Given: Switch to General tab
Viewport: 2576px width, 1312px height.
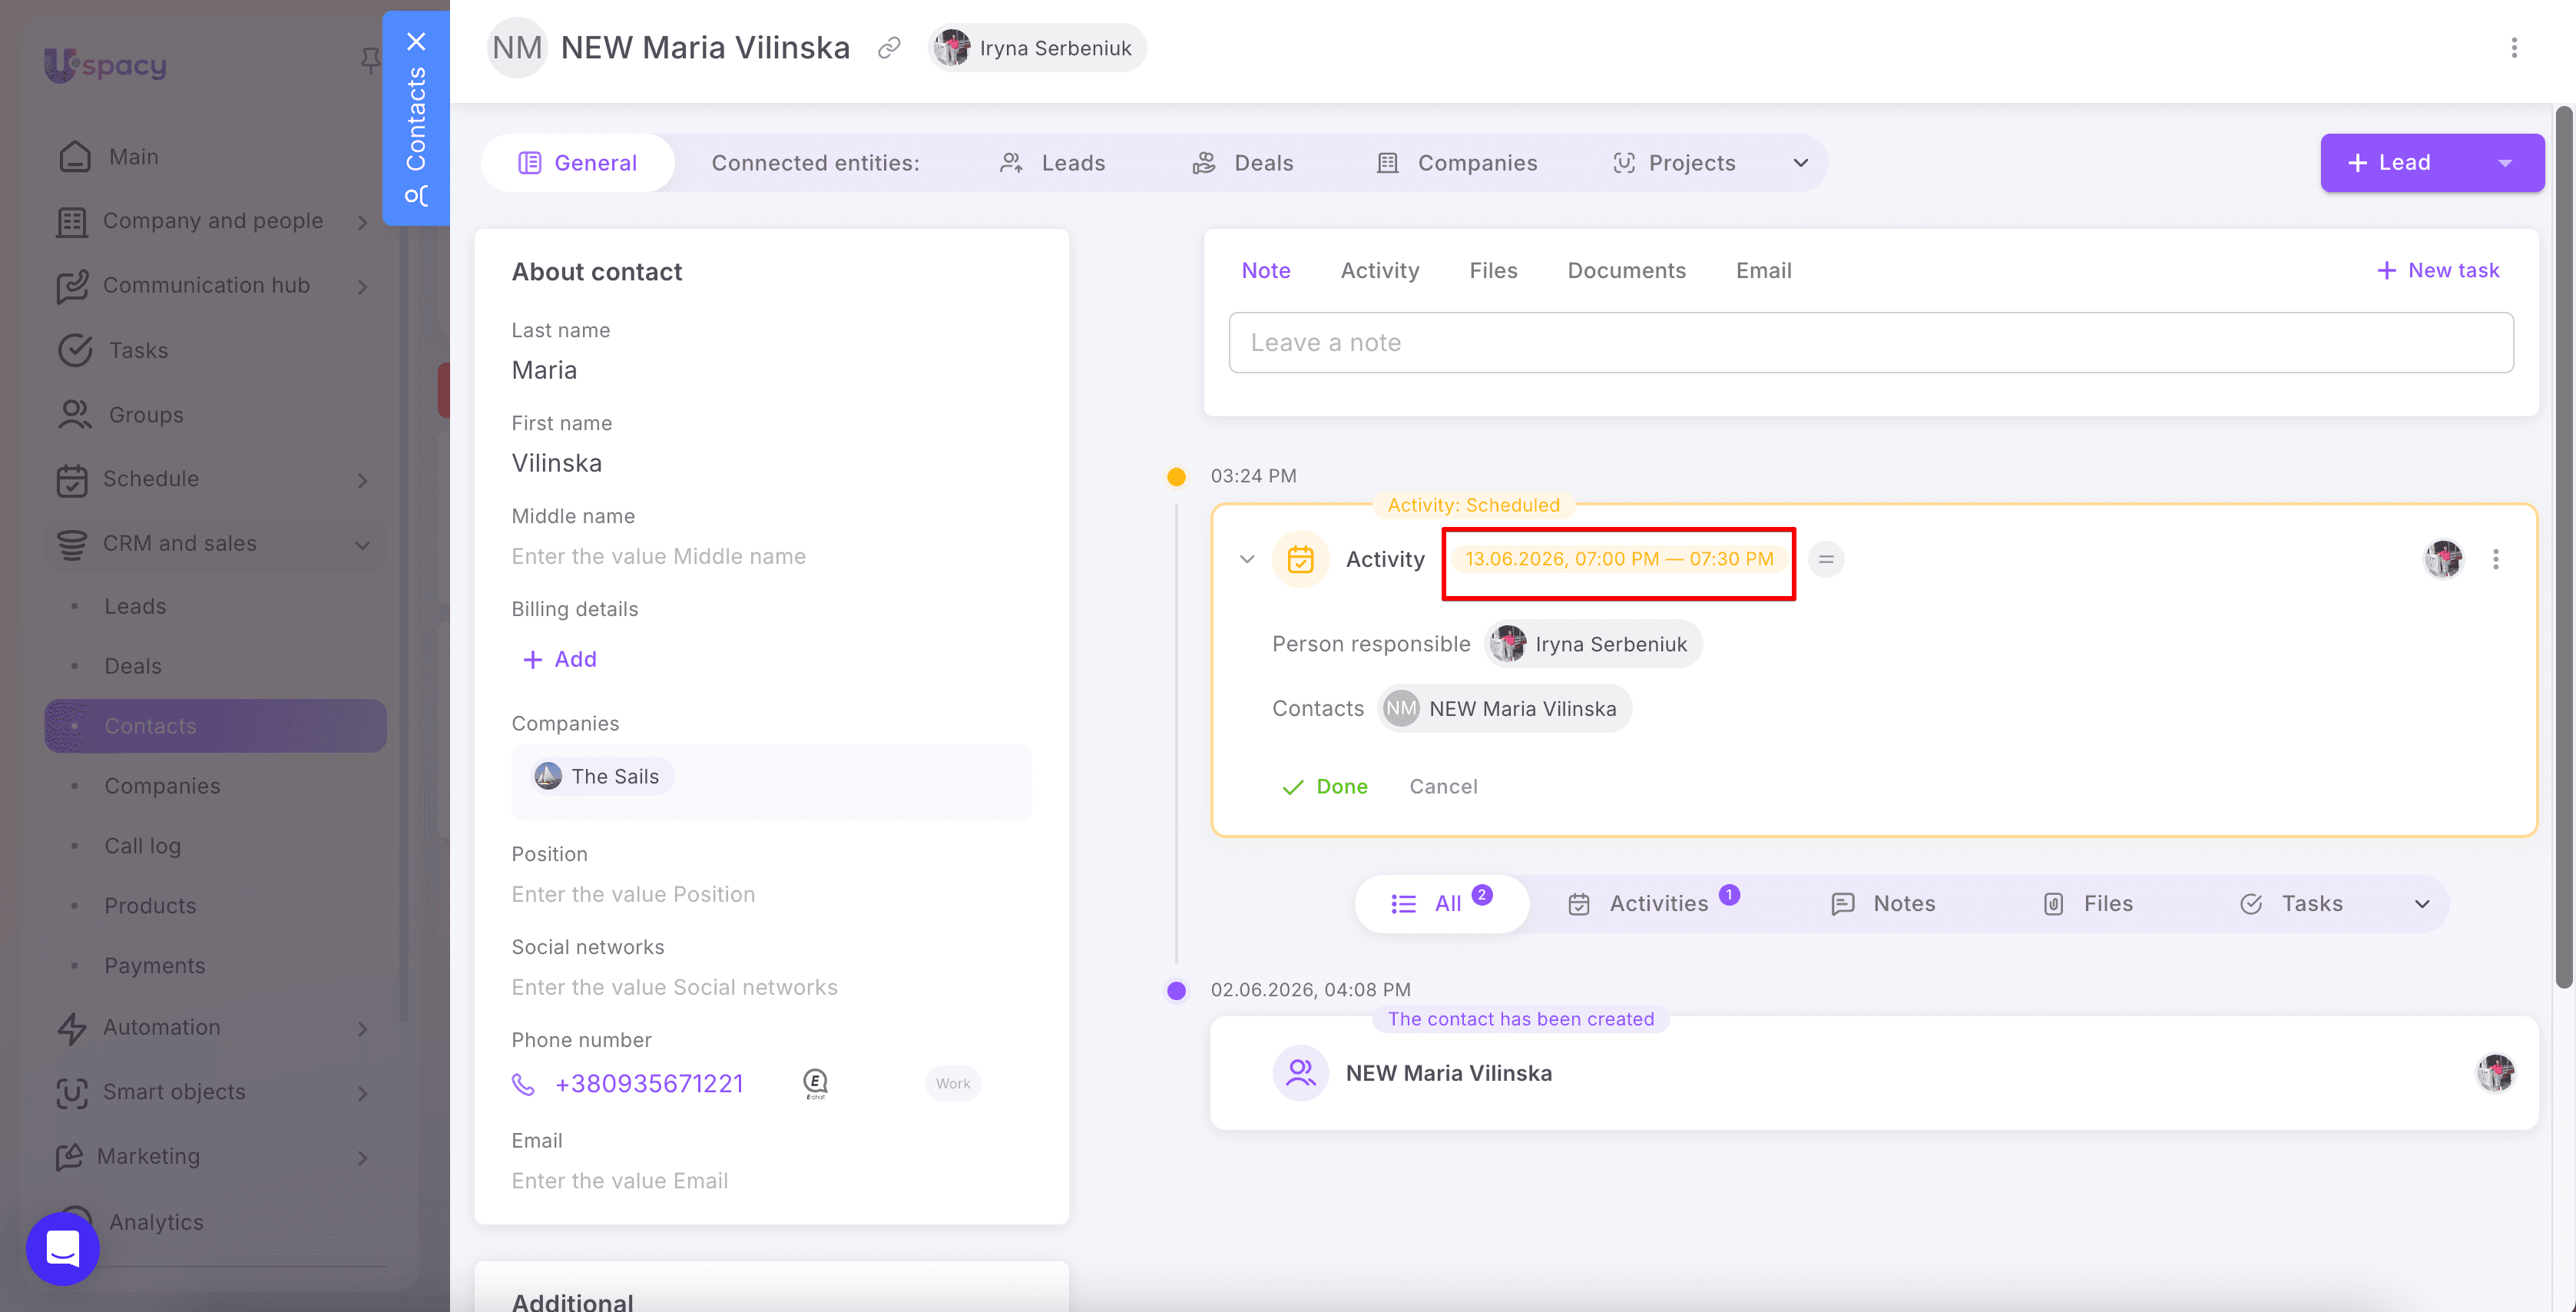Looking at the screenshot, I should point(577,163).
